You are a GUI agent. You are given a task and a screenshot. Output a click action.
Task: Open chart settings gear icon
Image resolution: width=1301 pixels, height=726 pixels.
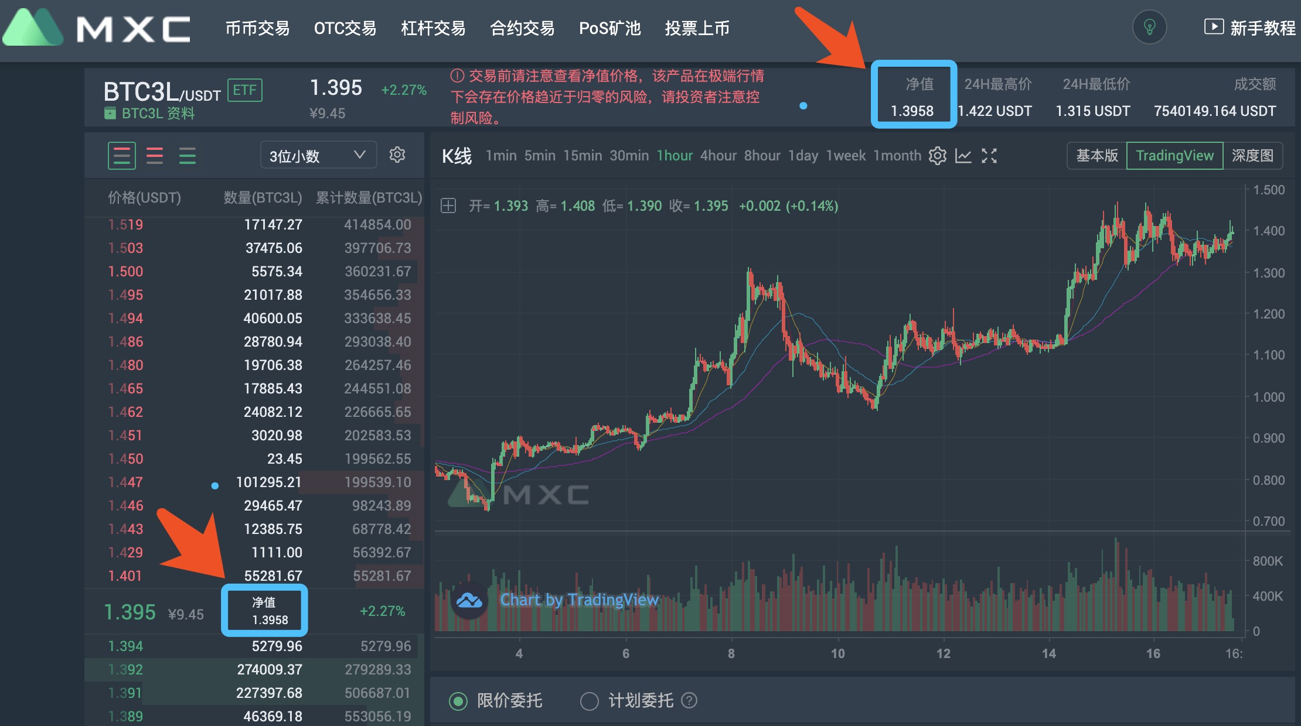coord(938,156)
